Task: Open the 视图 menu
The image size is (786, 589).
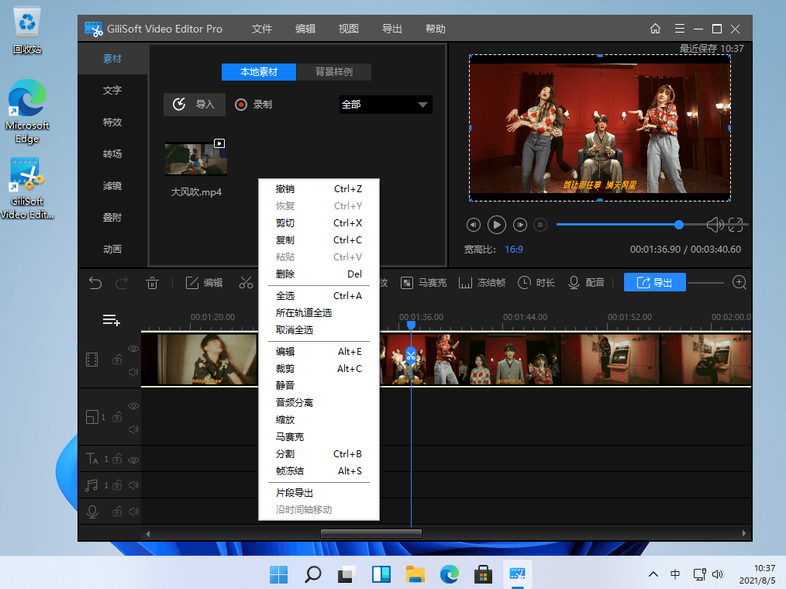Action: [x=348, y=29]
